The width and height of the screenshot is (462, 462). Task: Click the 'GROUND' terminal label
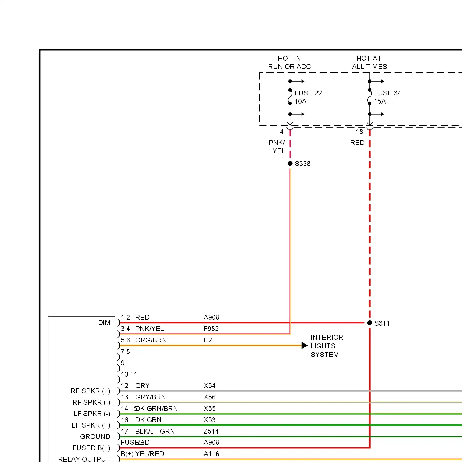point(95,436)
